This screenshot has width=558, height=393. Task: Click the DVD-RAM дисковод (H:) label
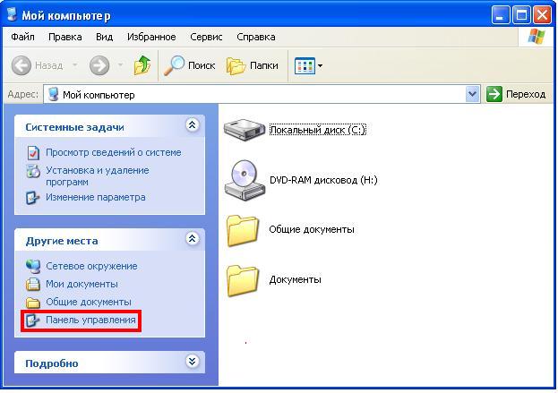click(x=323, y=180)
